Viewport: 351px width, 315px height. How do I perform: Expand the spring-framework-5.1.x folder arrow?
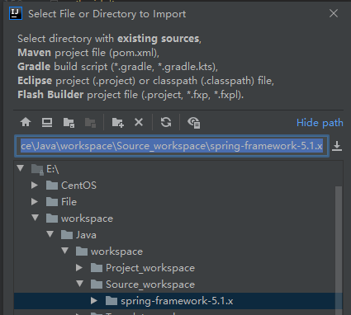94,300
